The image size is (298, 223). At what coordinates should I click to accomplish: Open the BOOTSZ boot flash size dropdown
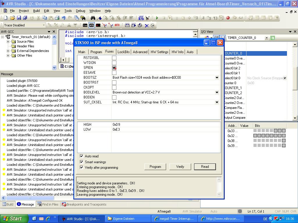tap(217, 78)
